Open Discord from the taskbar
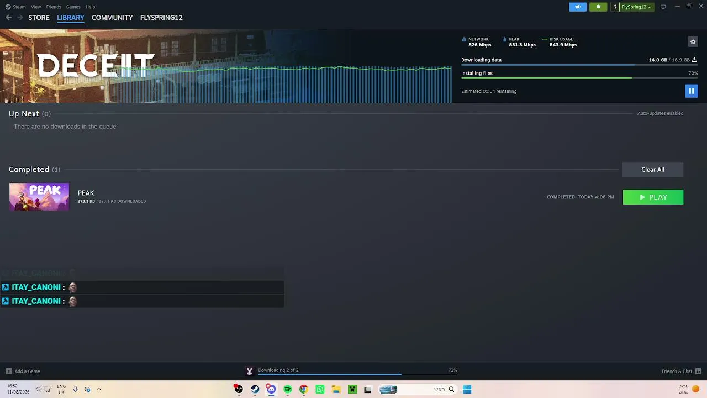Screen dimensions: 707x398 pos(271,389)
